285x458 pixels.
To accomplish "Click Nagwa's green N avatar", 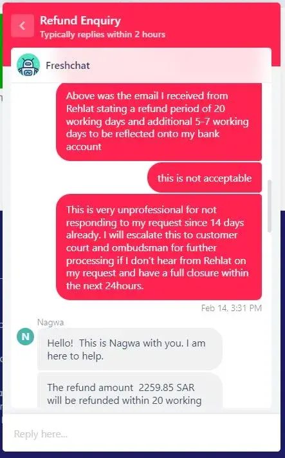I will coord(25,336).
